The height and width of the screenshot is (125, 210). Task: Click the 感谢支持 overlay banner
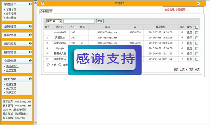pyautogui.click(x=105, y=60)
